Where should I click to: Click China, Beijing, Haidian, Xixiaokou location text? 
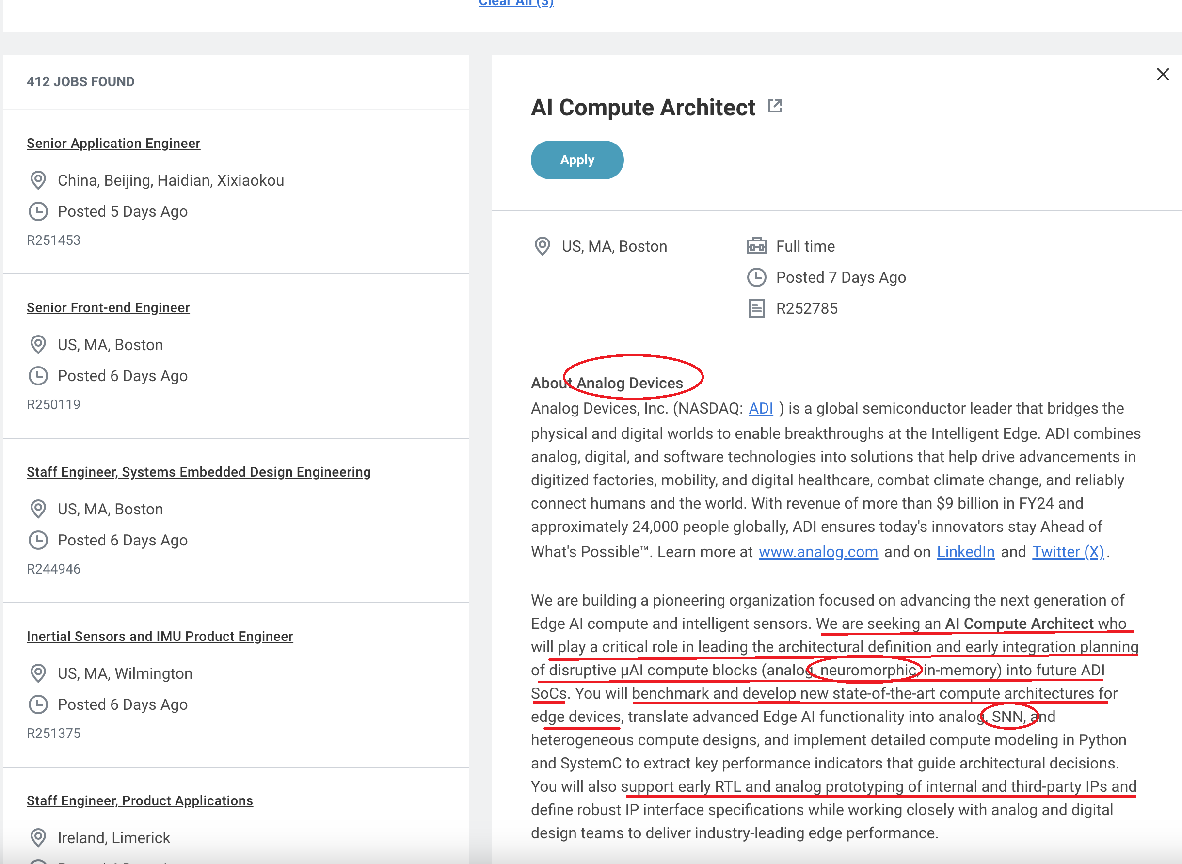click(171, 180)
